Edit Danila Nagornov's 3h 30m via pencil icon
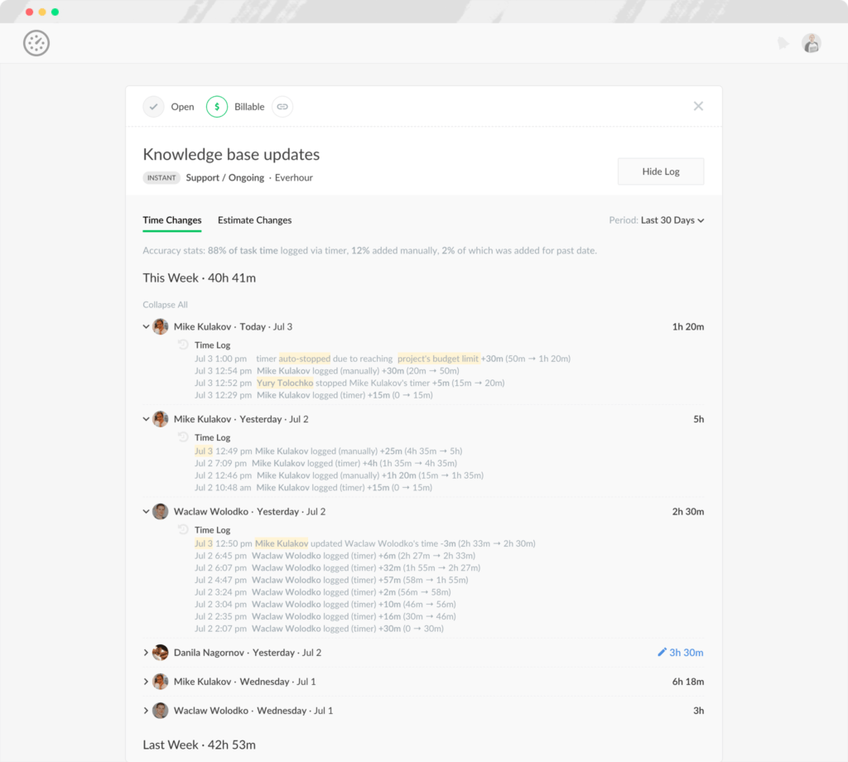Screen dimensions: 848x762 pyautogui.click(x=661, y=653)
